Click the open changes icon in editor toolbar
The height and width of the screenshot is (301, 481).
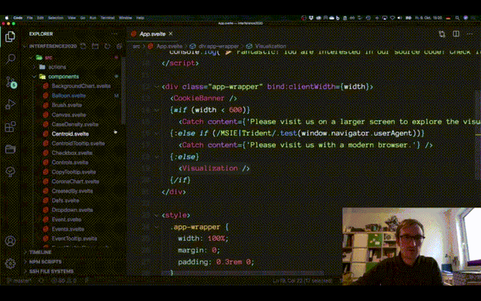pyautogui.click(x=442, y=34)
